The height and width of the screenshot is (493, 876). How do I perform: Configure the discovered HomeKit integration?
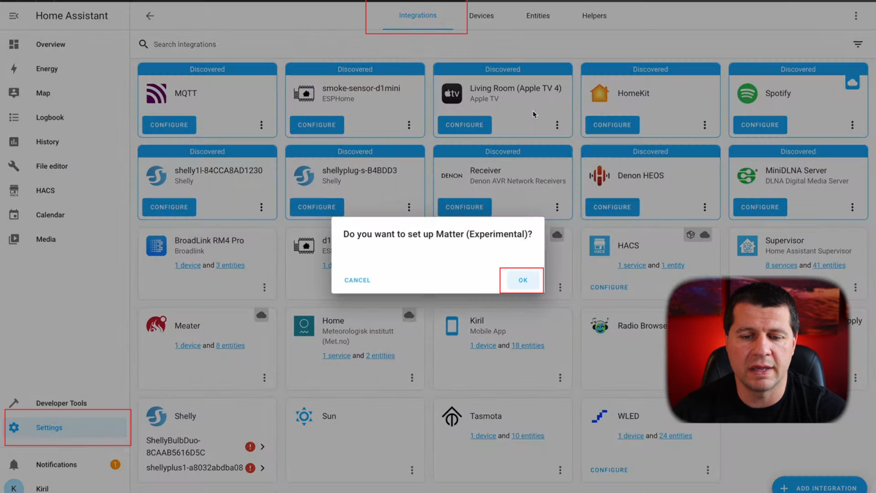pos(611,125)
